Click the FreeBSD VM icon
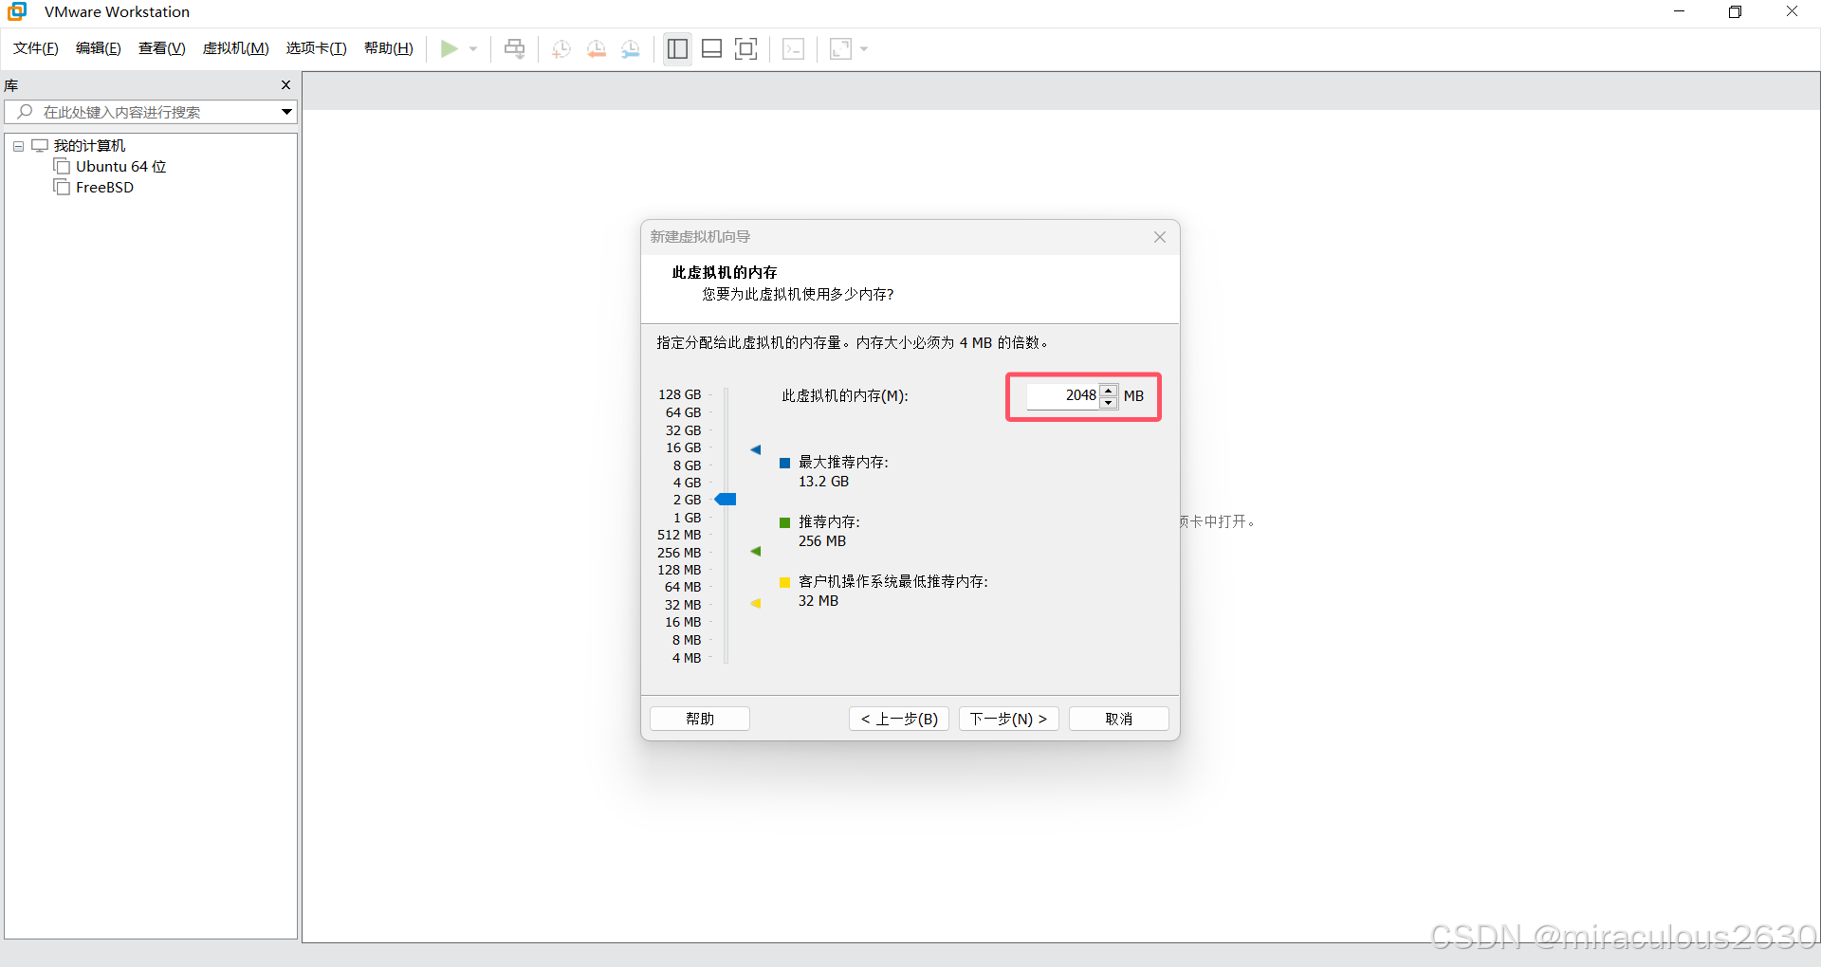 tap(62, 188)
